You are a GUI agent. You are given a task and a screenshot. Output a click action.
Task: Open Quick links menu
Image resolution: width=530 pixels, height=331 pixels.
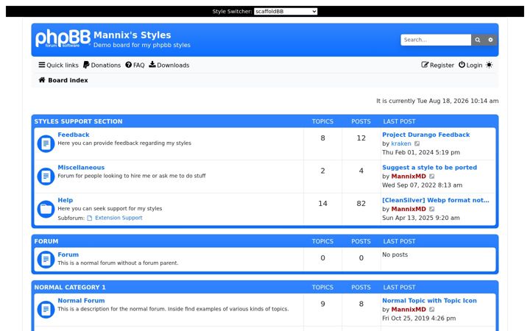58,65
